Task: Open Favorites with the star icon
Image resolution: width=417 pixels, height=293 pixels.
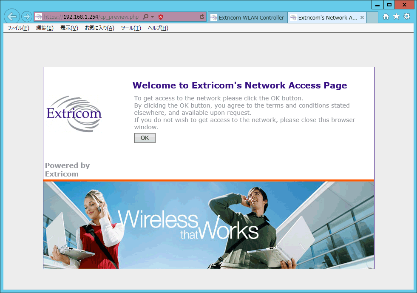Action: (396, 17)
